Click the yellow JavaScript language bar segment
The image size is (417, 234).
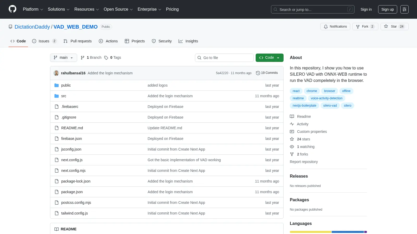[311, 232]
